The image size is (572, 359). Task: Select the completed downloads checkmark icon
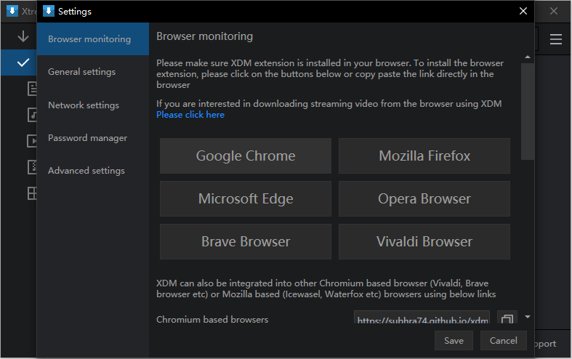(23, 62)
